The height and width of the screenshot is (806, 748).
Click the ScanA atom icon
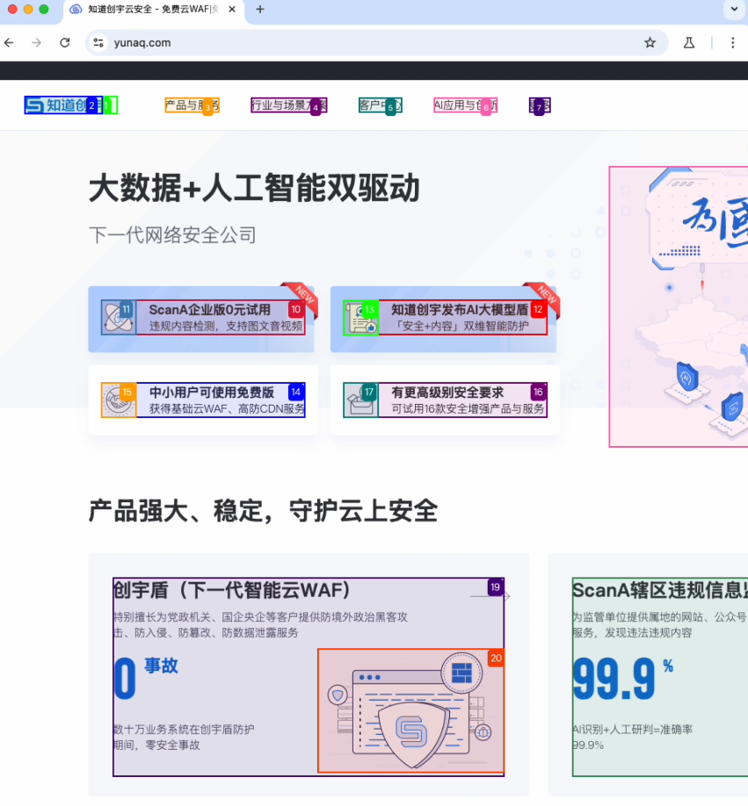(119, 317)
